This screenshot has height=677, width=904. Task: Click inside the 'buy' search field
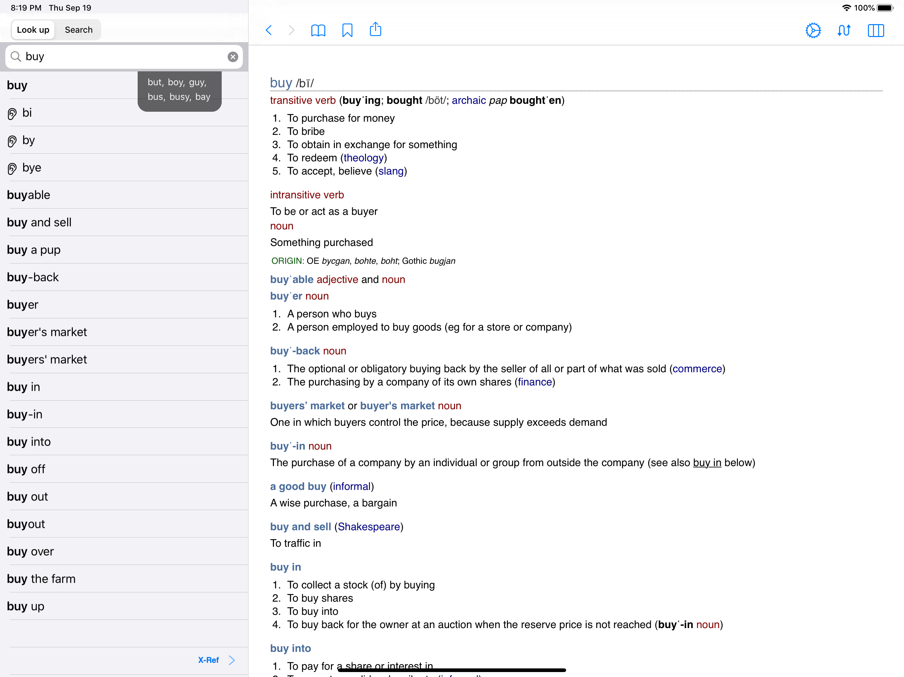[x=123, y=57]
